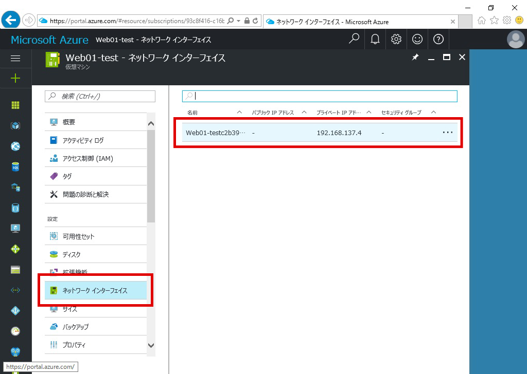Screen dimensions: 527x374
Task: Click the yellow smiley in browser toolbar
Action: (519, 21)
